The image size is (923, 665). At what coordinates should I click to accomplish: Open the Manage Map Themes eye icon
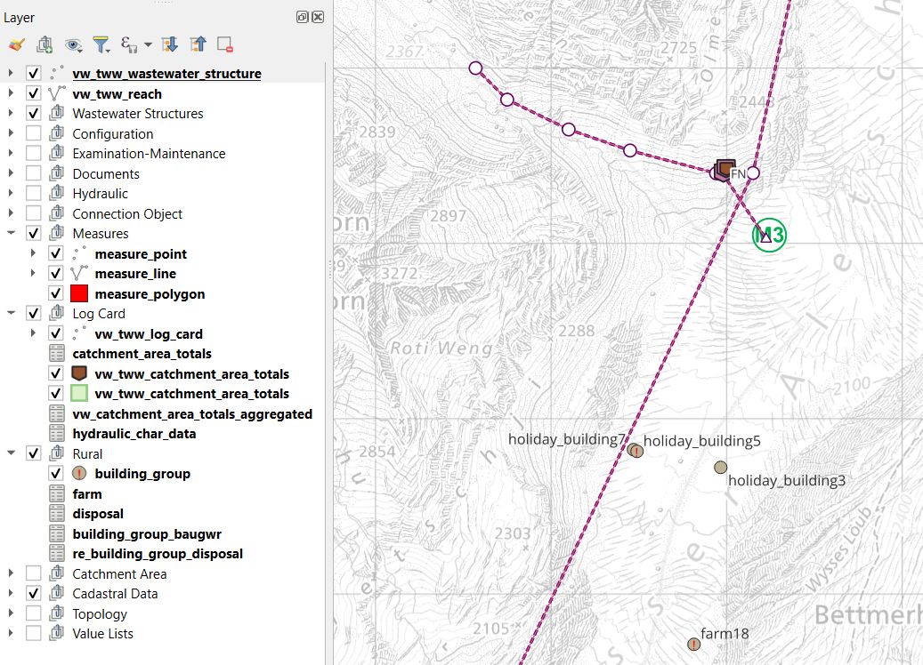(x=73, y=44)
